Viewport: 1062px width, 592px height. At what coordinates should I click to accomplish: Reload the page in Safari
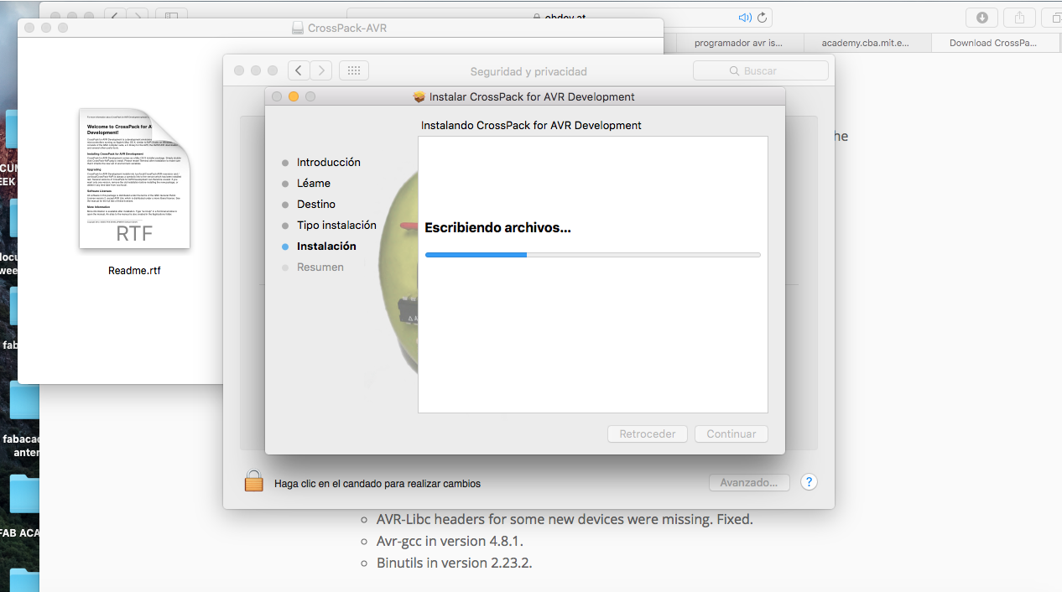(762, 17)
